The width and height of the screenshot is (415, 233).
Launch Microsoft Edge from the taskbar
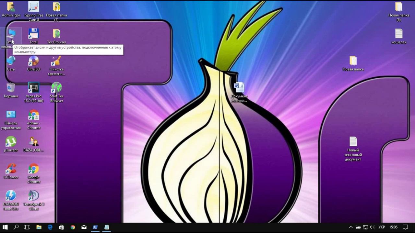(x=50, y=227)
